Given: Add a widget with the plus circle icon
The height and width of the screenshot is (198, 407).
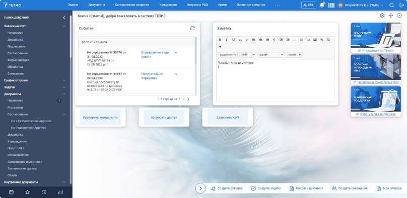Looking at the screenshot, I should (x=399, y=16).
